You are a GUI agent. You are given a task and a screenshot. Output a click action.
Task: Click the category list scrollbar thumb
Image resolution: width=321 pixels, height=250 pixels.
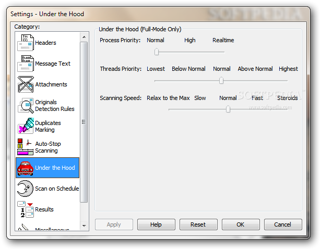tap(84, 122)
